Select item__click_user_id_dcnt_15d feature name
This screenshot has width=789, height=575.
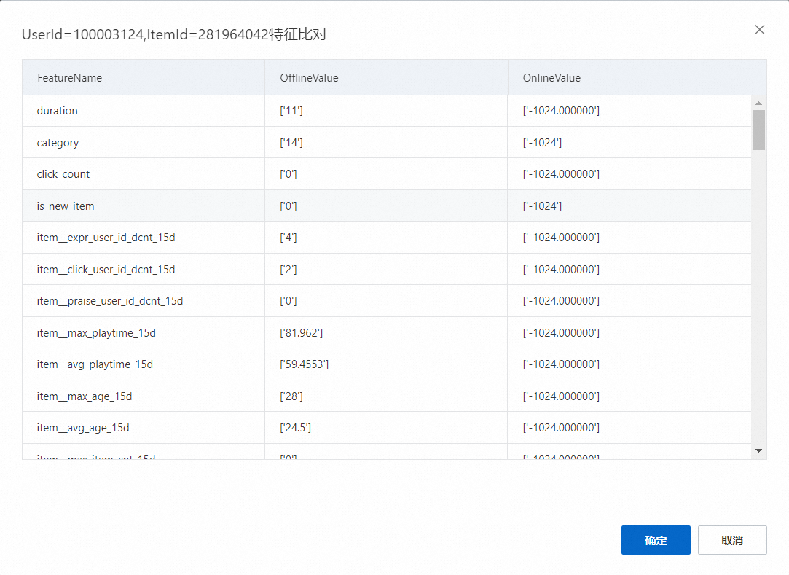pyautogui.click(x=106, y=270)
